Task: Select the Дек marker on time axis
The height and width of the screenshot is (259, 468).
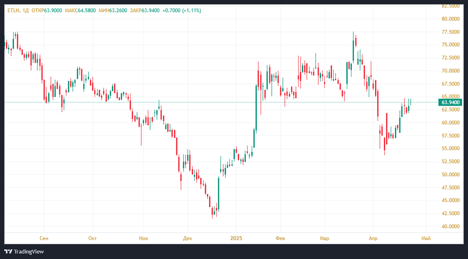Action: pos(188,238)
